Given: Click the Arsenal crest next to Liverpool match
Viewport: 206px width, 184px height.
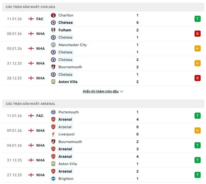Looking at the screenshot, I should tap(53, 127).
